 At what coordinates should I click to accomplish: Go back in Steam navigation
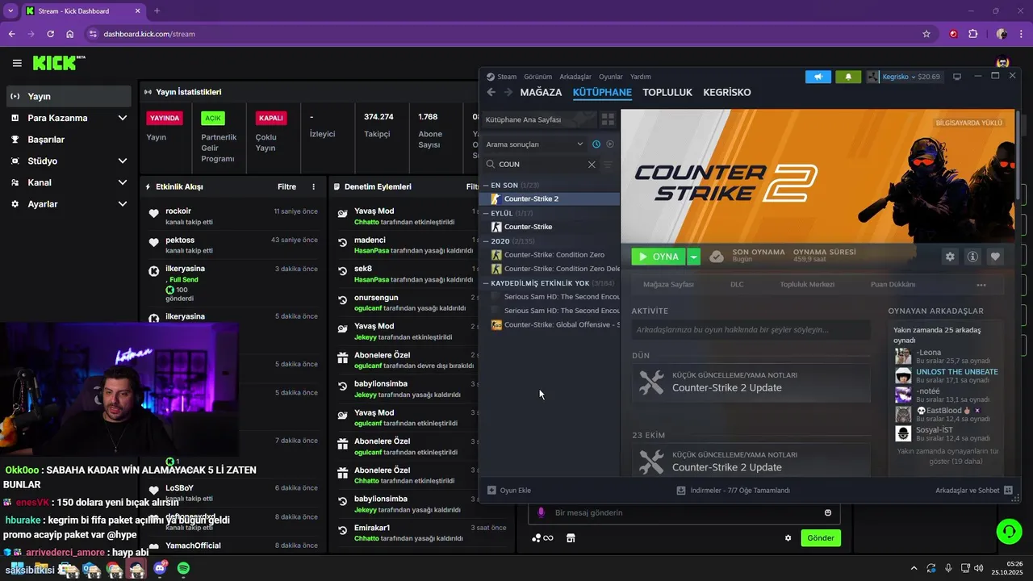click(491, 92)
